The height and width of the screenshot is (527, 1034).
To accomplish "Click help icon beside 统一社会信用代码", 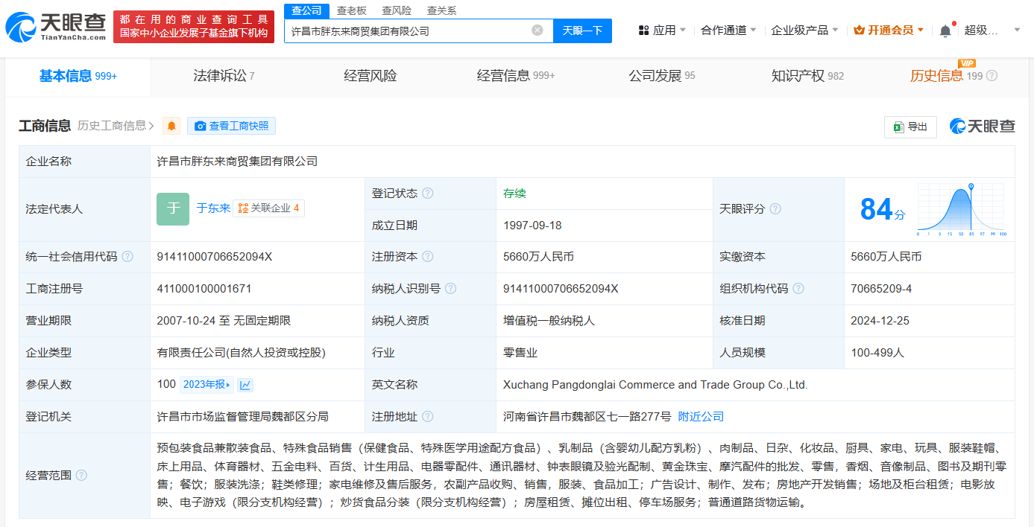I will pos(127,257).
